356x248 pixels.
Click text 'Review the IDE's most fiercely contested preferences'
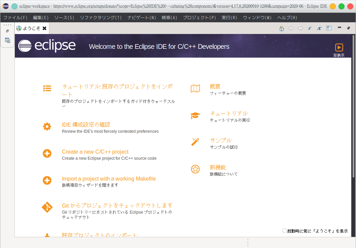coord(110,131)
